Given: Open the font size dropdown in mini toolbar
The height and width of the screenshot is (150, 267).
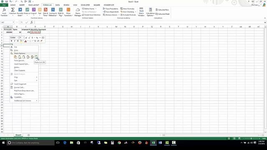Looking at the screenshot, I should click(x=23, y=37).
